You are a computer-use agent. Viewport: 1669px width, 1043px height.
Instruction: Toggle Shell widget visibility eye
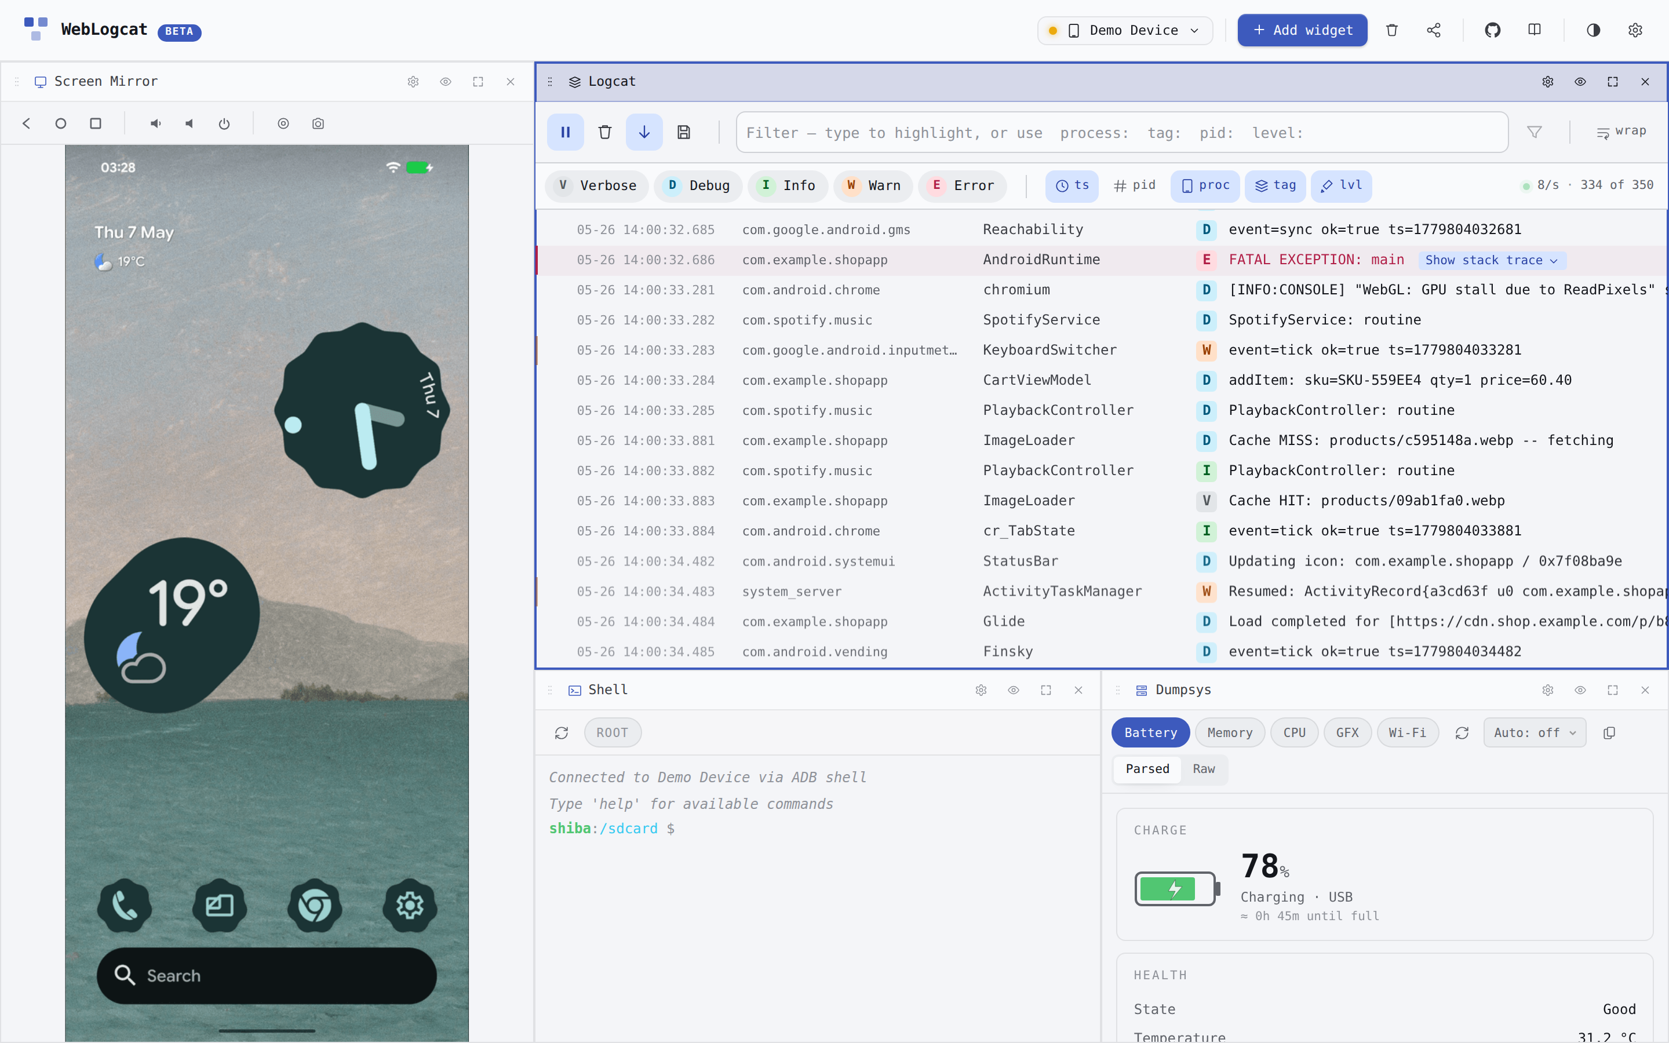click(x=1013, y=691)
